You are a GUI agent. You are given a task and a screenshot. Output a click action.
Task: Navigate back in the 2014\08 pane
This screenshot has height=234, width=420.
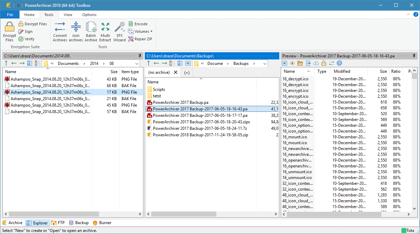[x=14, y=63]
